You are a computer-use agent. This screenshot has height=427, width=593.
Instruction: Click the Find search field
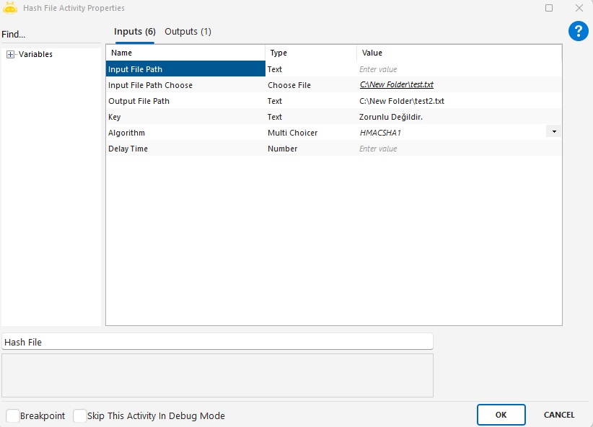50,35
